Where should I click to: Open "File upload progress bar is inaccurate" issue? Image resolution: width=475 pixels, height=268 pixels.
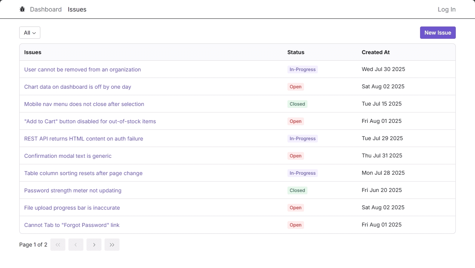[x=72, y=208]
